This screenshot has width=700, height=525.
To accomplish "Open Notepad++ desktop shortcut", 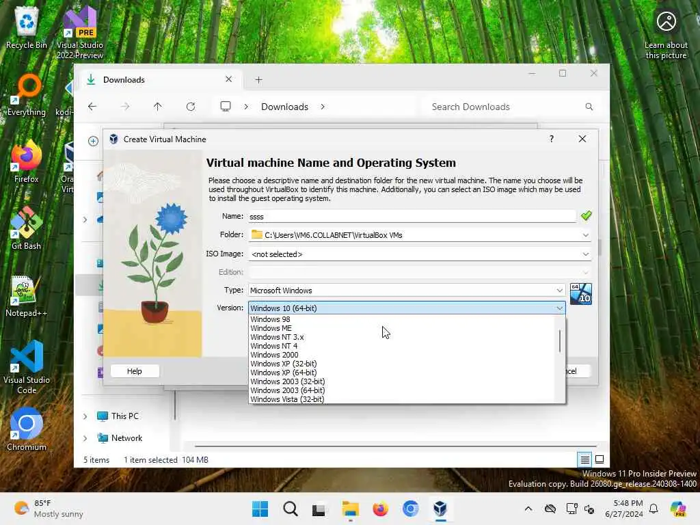I will click(27, 295).
